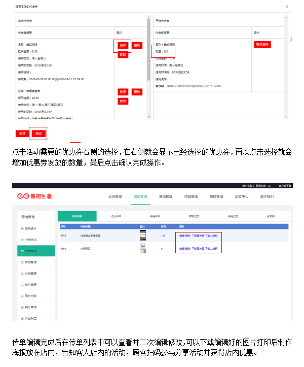The width and height of the screenshot is (304, 367).
Task: Click the 确定 button to confirm
Action: tap(38, 134)
